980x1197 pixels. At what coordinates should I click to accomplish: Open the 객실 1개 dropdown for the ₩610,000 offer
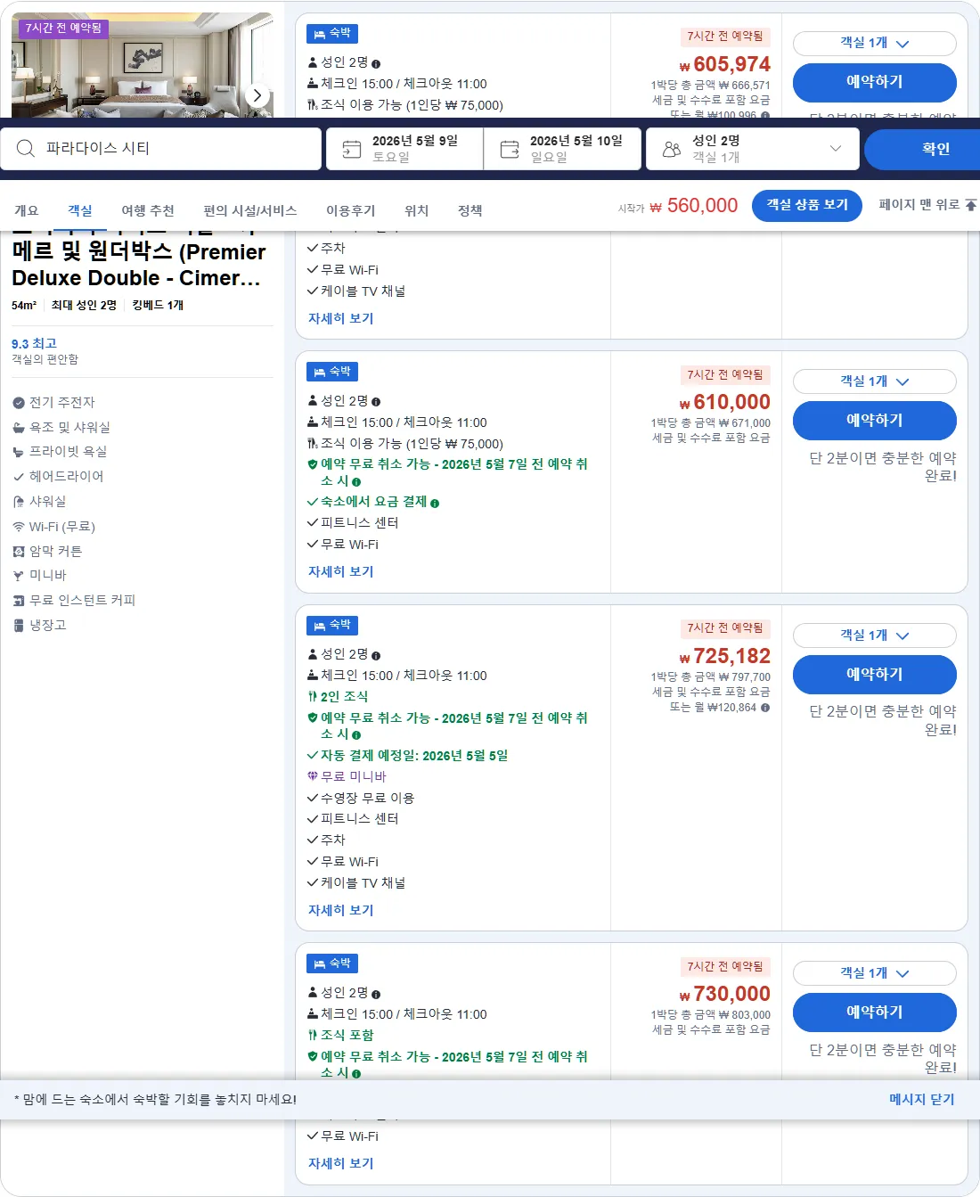coord(875,381)
